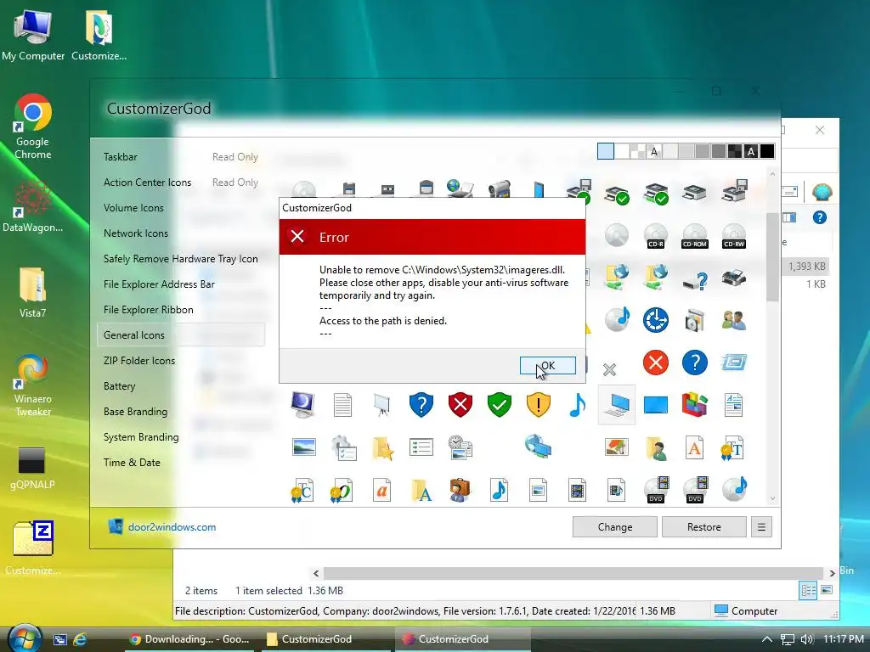Open the Action Center Icons category
Viewport: 870px width, 652px height.
click(147, 183)
